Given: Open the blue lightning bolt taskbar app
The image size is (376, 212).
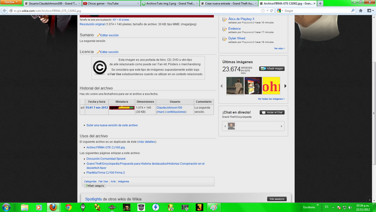Looking at the screenshot, I should pos(156,207).
